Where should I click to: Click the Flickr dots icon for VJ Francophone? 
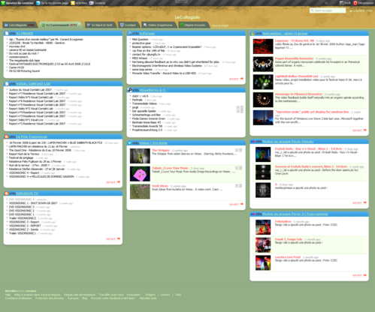[x=253, y=214]
